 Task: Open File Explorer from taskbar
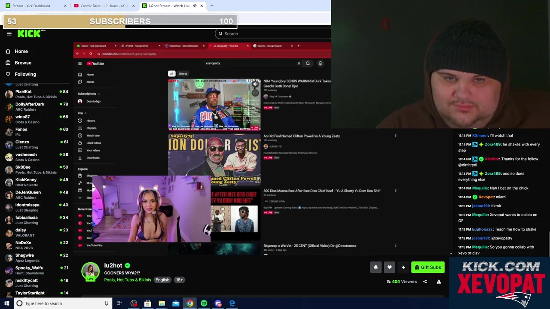click(x=162, y=303)
